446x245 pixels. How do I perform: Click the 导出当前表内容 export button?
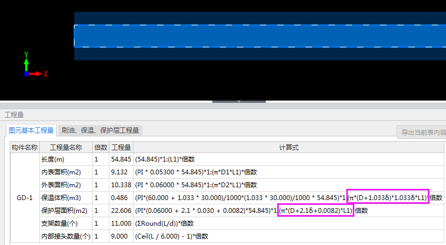421,132
